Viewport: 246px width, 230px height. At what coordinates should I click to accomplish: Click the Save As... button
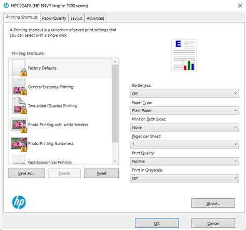coord(26,173)
